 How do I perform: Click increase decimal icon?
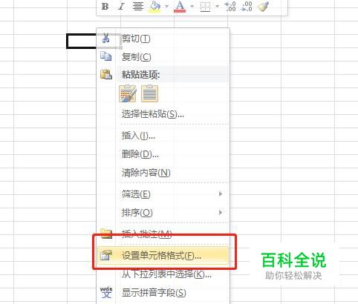230,6
